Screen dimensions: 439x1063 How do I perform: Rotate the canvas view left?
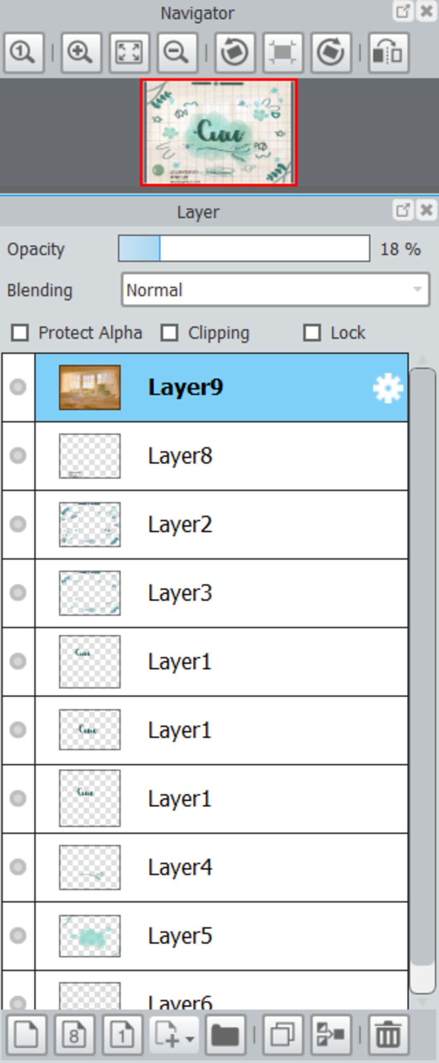(x=235, y=53)
